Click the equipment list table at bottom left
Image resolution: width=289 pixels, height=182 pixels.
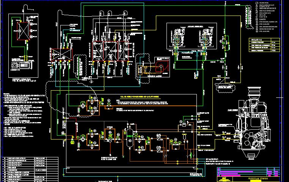[x=30, y=169]
